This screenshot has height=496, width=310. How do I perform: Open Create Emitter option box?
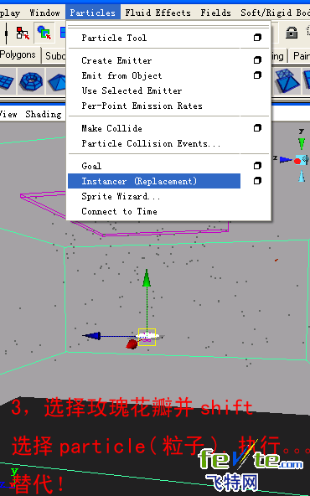click(x=257, y=60)
